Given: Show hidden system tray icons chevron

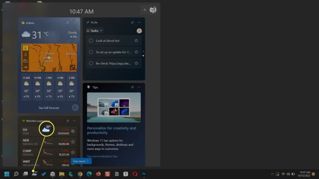Looking at the screenshot, I should (x=273, y=174).
